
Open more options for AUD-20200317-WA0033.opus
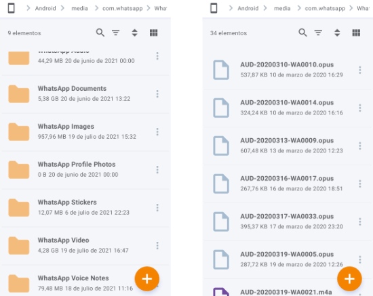click(360, 221)
